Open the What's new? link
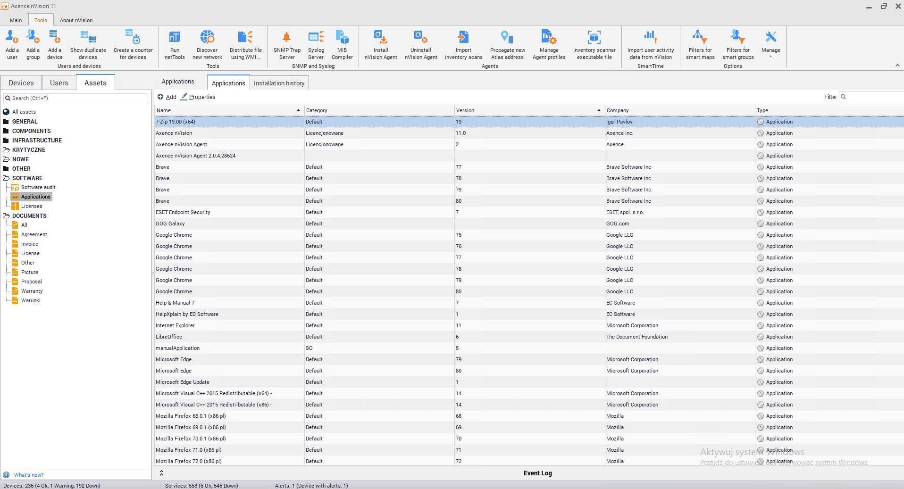This screenshot has width=904, height=489. coord(29,475)
